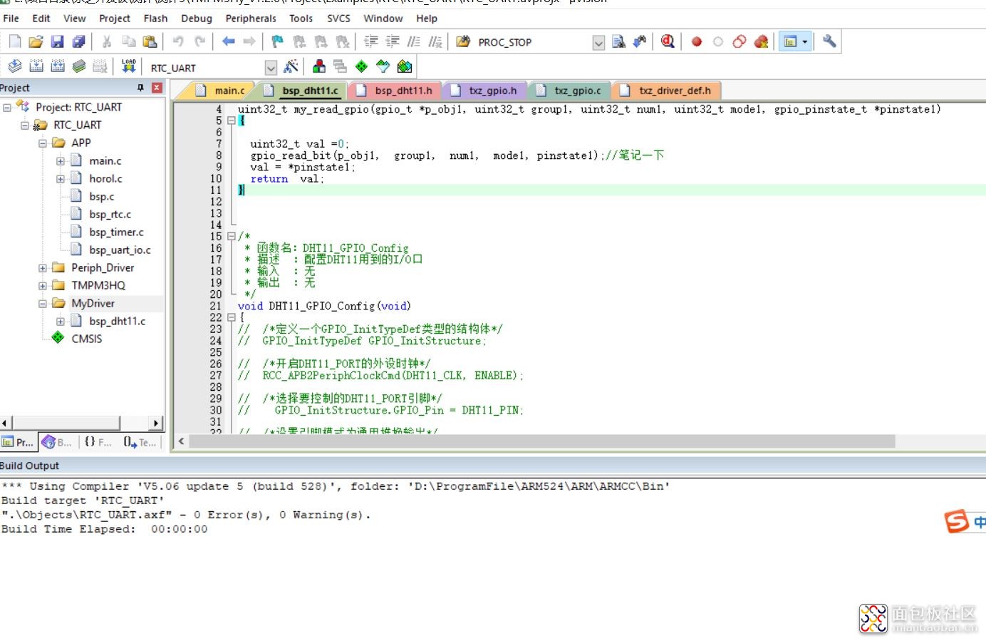Click the Redo arrow icon
Image resolution: width=986 pixels, height=641 pixels.
(x=200, y=42)
